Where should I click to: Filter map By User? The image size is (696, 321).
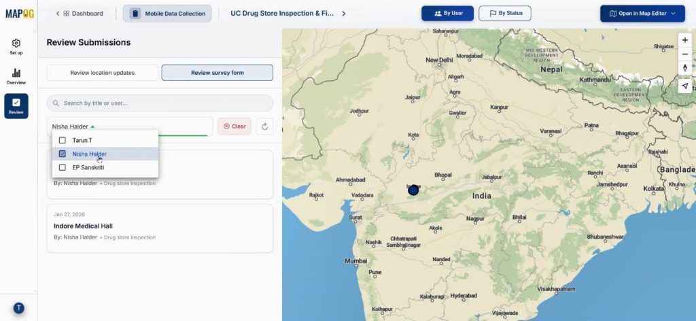click(x=447, y=14)
